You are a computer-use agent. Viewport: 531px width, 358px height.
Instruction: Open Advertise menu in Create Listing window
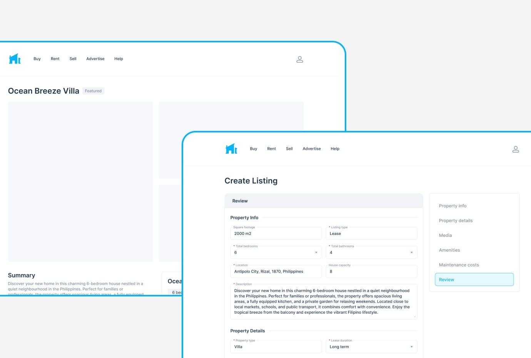[312, 149]
